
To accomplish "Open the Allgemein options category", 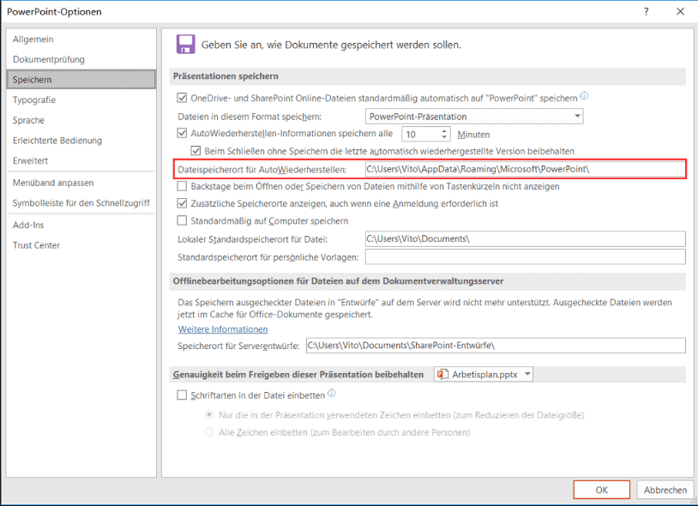I will click(x=81, y=39).
